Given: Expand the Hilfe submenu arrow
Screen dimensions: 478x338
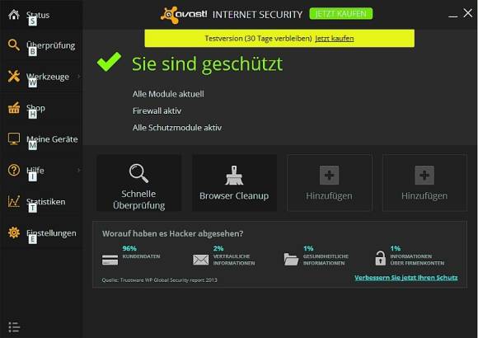Looking at the screenshot, I should (79, 170).
